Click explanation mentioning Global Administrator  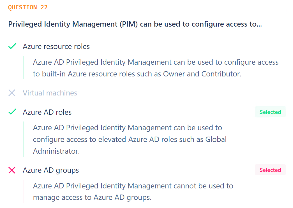[x=130, y=139]
